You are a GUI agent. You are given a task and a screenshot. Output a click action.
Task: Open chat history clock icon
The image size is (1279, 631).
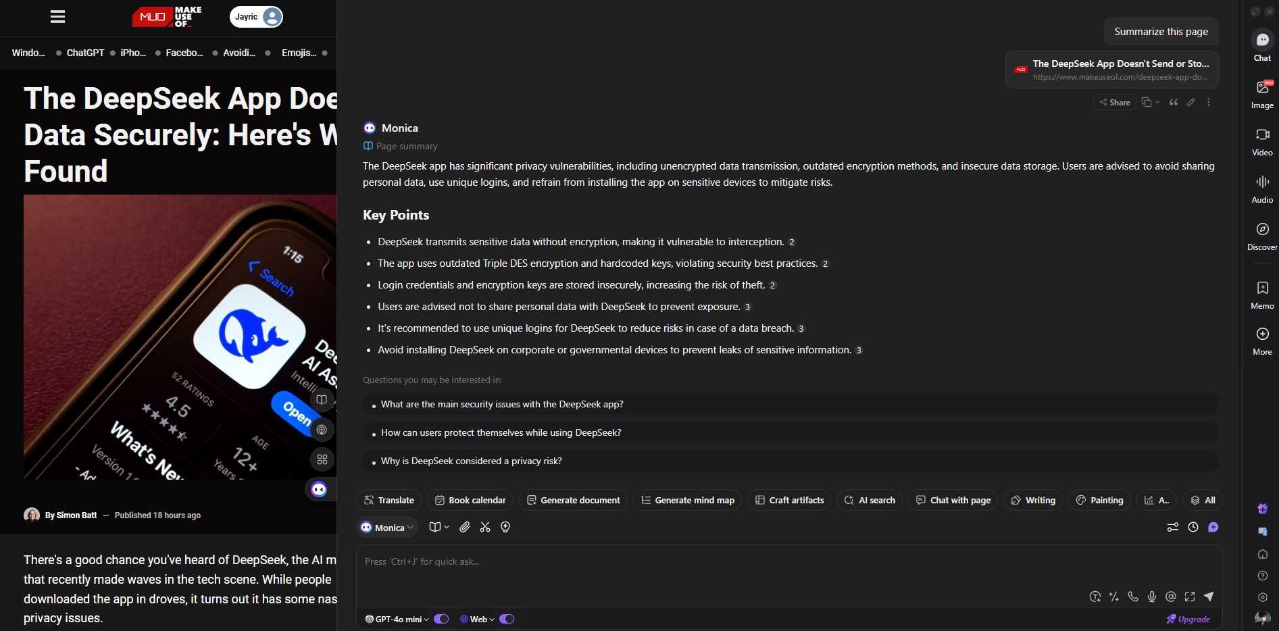click(1193, 527)
